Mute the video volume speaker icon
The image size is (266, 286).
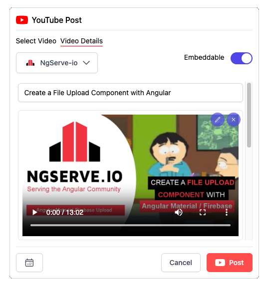tap(179, 212)
